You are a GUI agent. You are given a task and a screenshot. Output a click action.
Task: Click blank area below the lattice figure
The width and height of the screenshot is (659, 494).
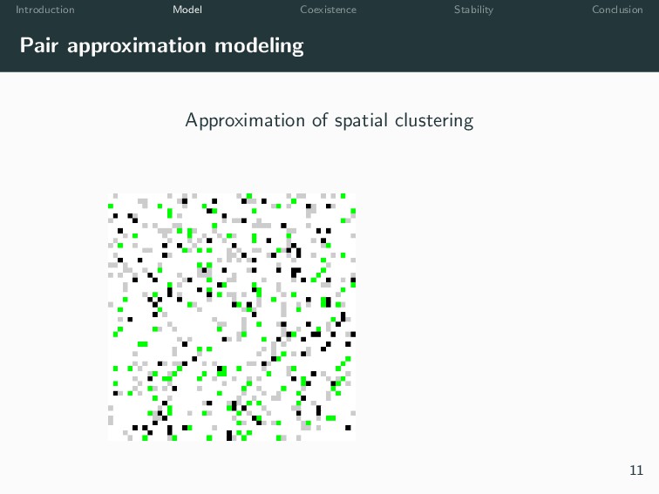[x=231, y=466]
